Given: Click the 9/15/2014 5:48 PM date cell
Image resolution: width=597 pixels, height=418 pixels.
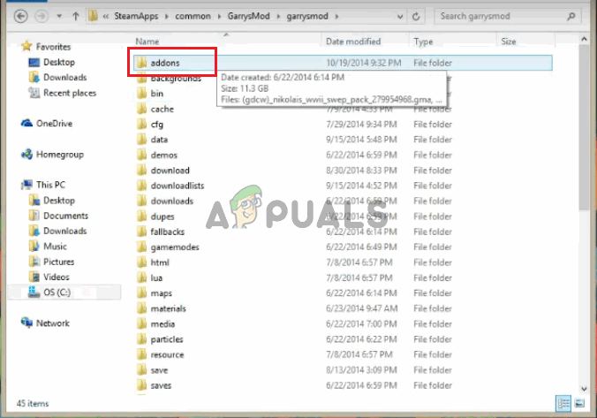Looking at the screenshot, I should point(361,140).
